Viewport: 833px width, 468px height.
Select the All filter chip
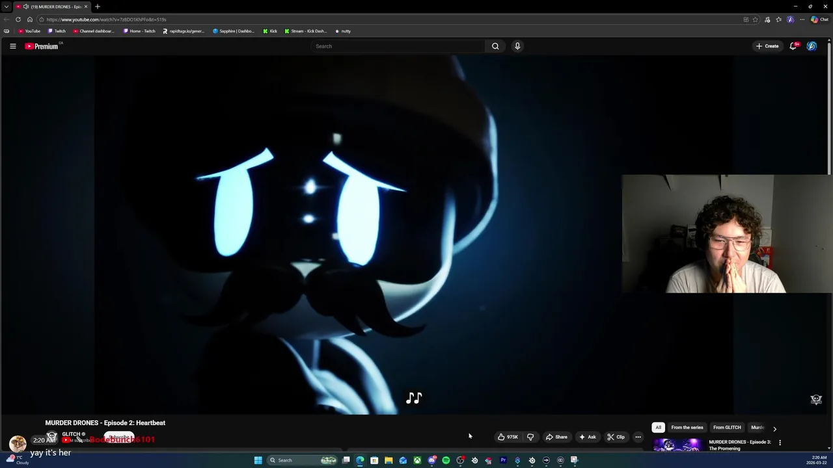pos(658,428)
